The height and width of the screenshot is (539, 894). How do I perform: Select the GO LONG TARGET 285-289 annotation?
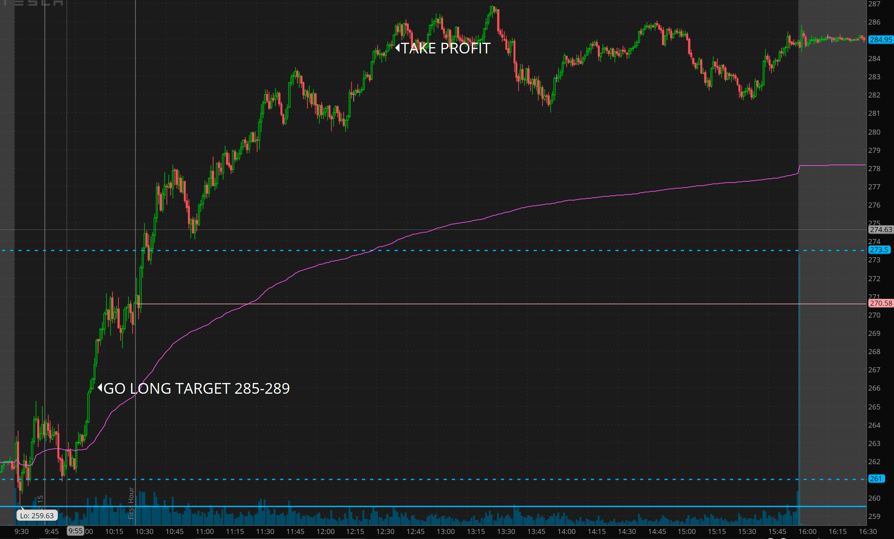[x=196, y=388]
